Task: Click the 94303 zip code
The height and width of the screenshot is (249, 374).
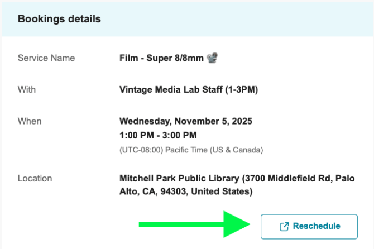Action: click(176, 192)
